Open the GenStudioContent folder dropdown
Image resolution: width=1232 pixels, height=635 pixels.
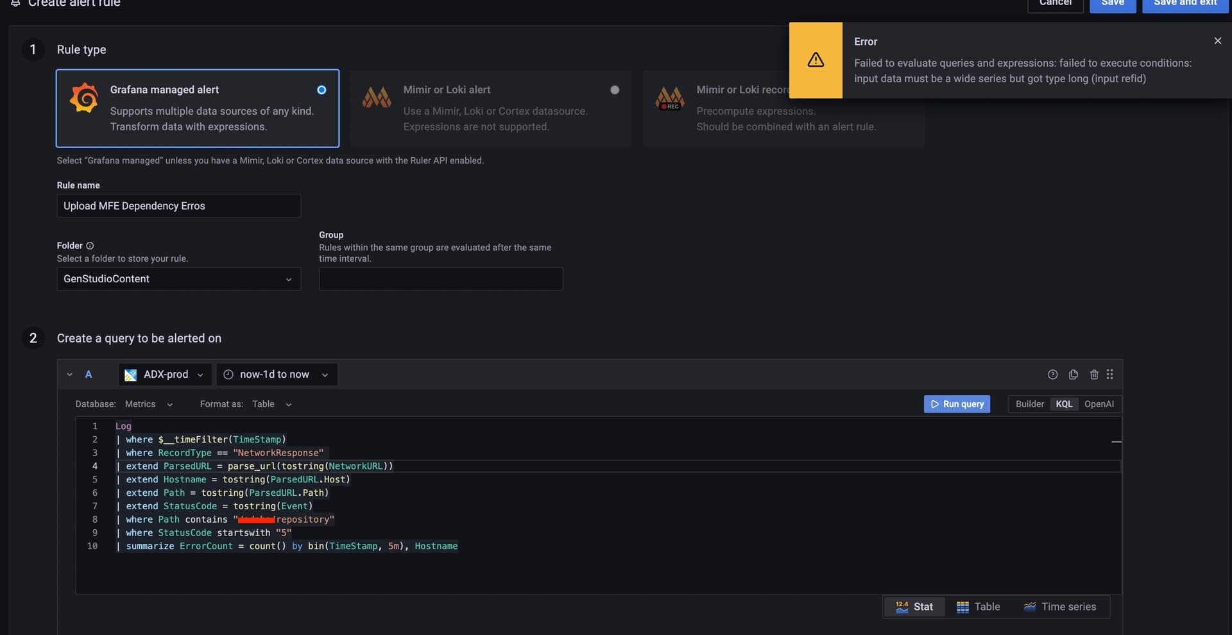pyautogui.click(x=178, y=279)
